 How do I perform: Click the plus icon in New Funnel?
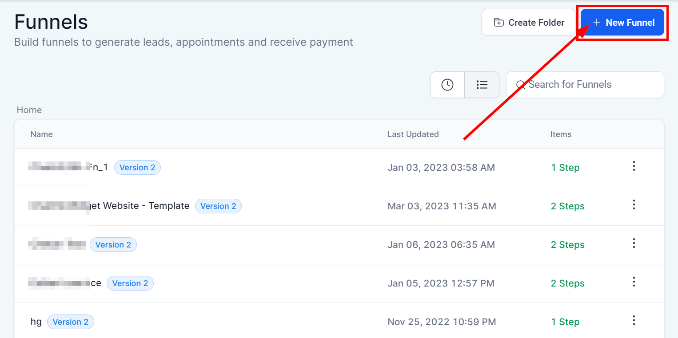click(597, 23)
